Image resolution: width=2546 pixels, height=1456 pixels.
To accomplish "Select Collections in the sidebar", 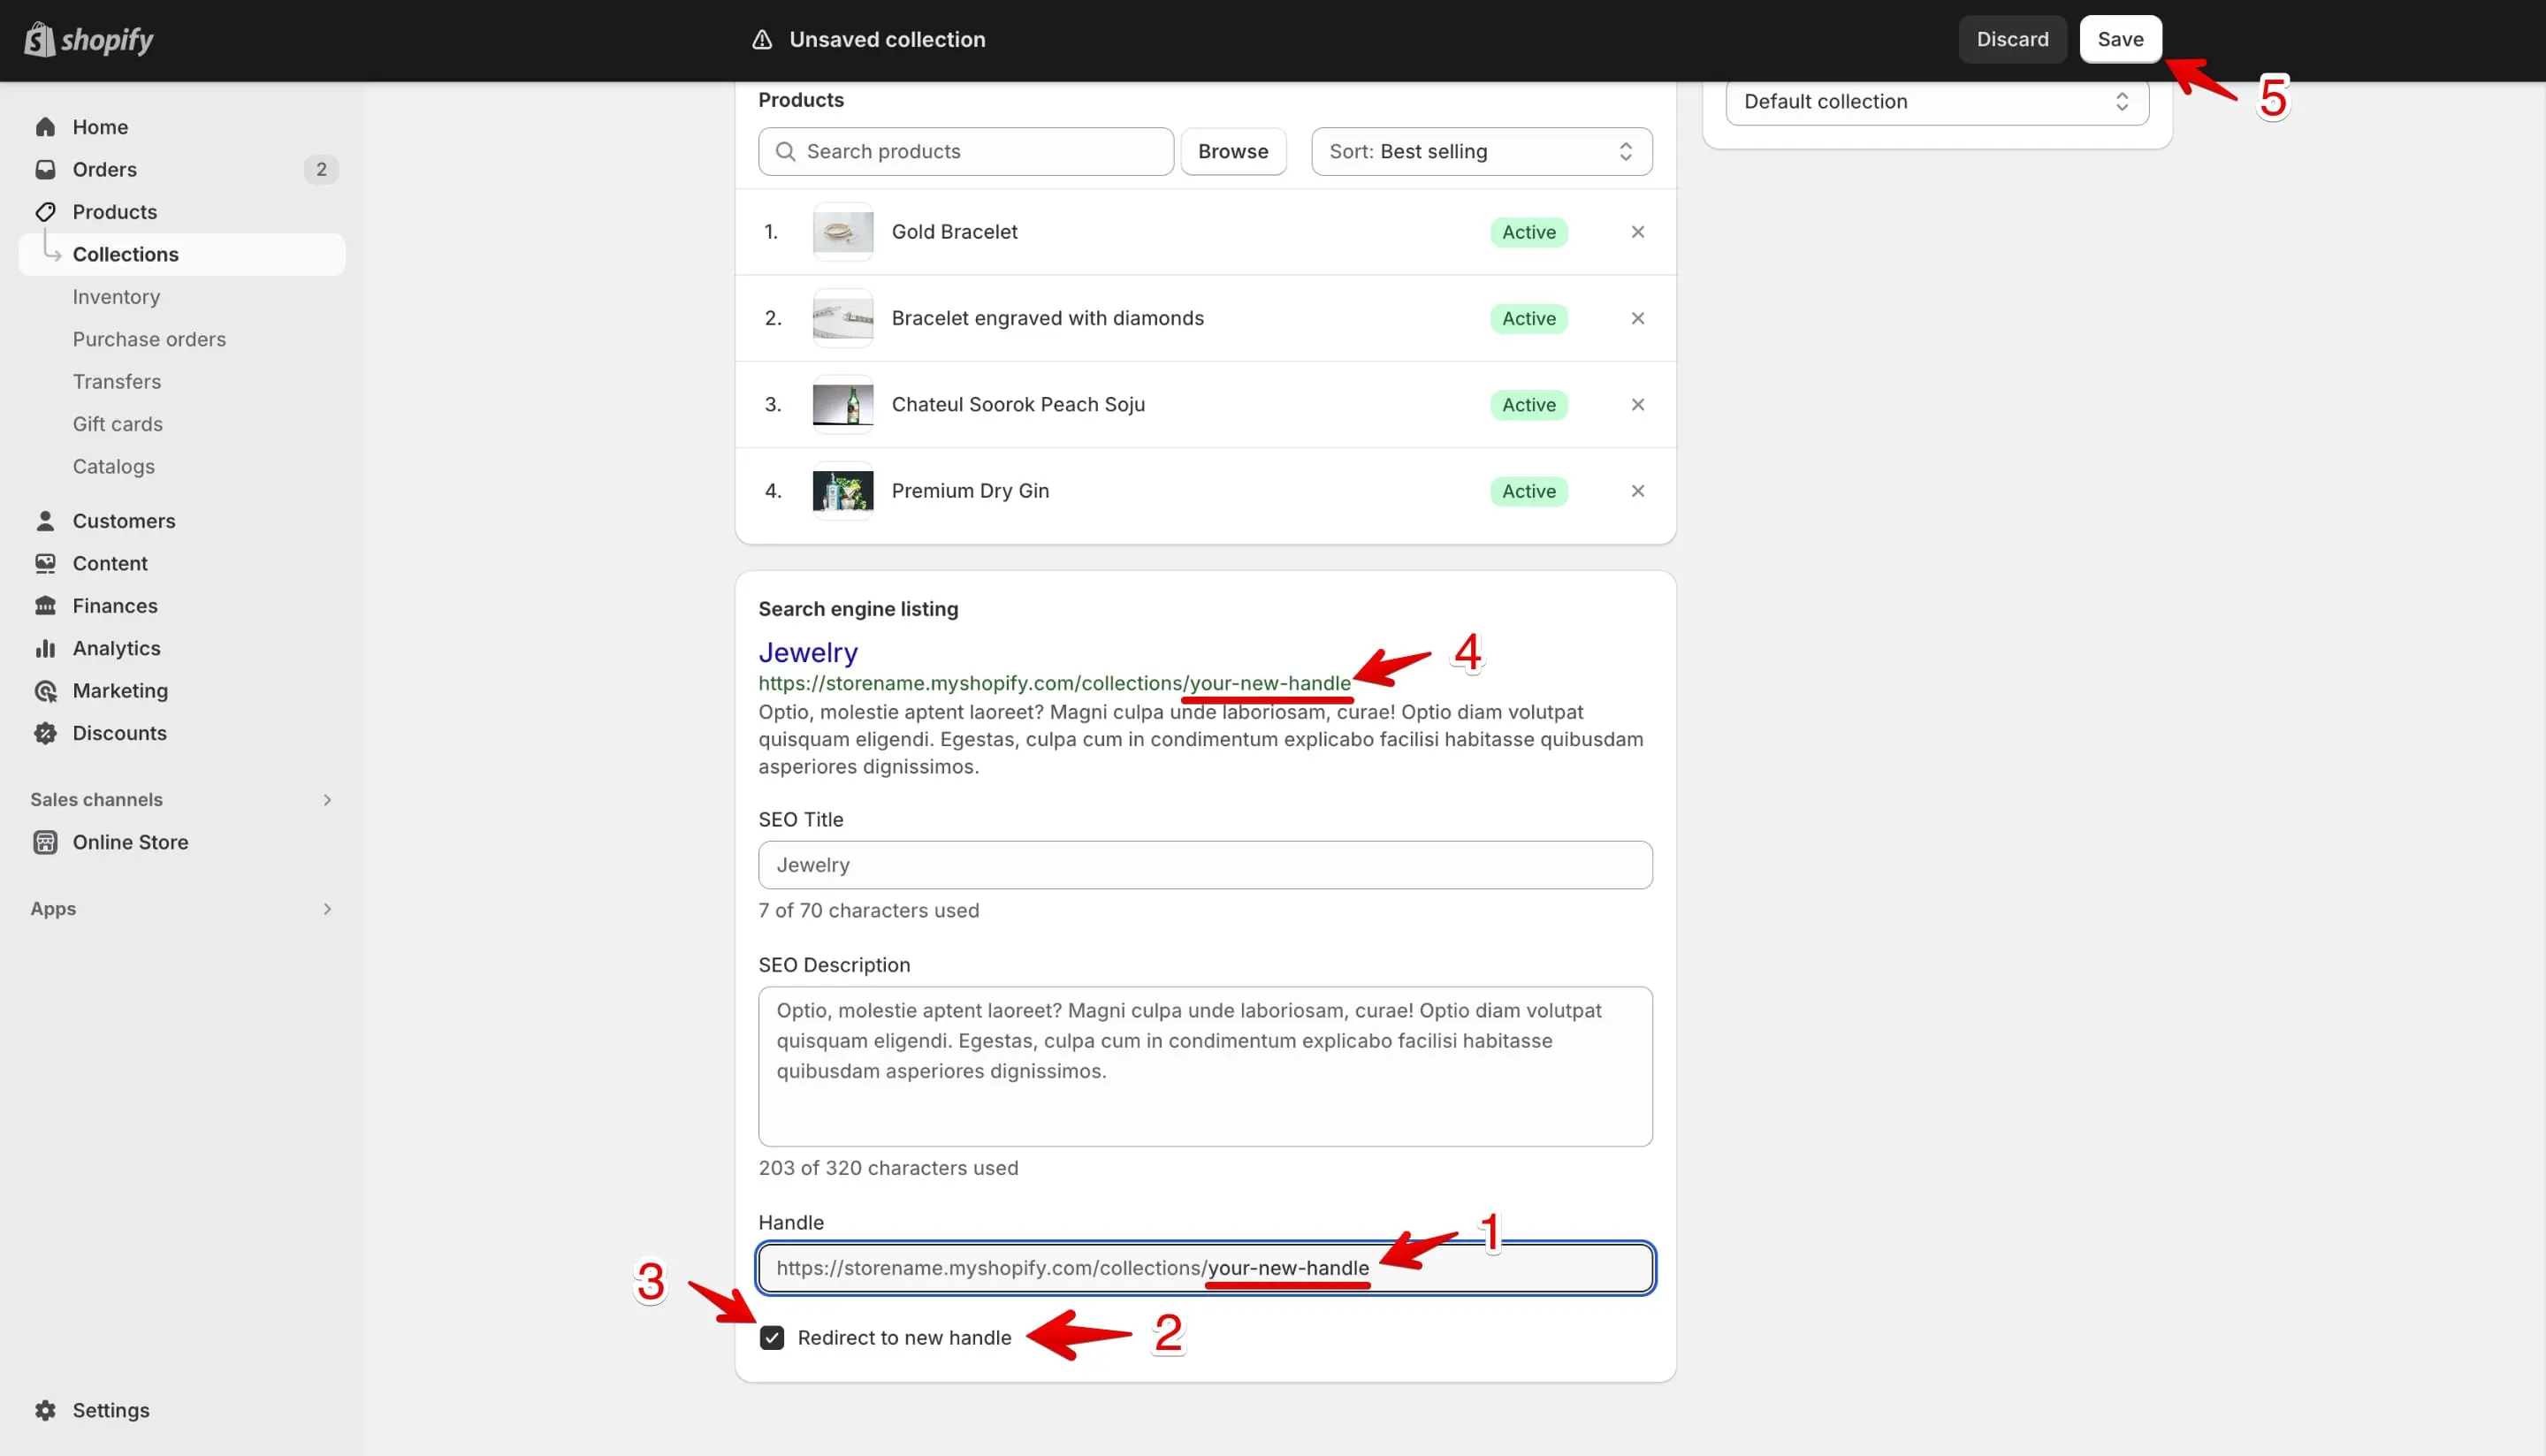I will (x=182, y=255).
